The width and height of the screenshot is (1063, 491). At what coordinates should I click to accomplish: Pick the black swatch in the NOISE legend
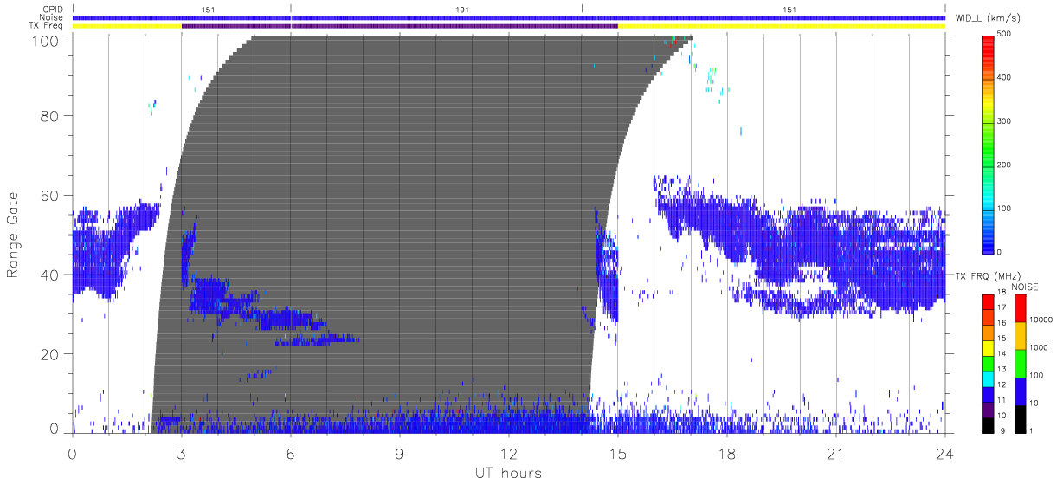coord(1020,419)
